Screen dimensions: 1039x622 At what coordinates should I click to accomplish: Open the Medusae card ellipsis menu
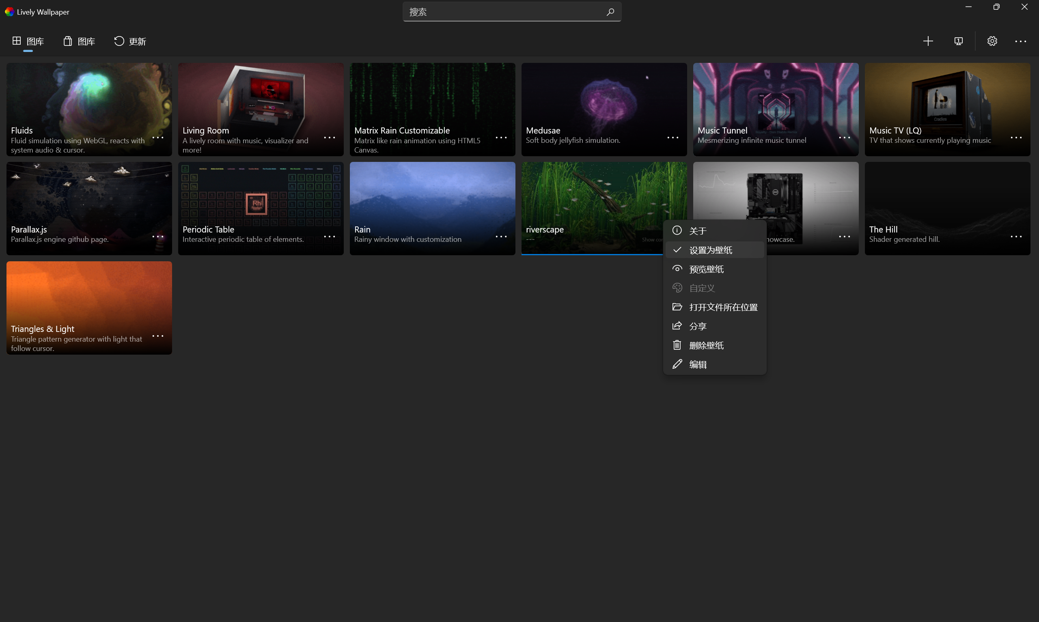(673, 138)
